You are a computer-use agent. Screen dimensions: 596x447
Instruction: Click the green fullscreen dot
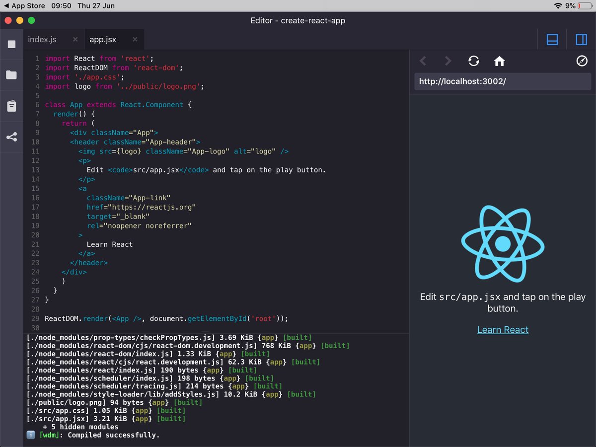point(31,20)
